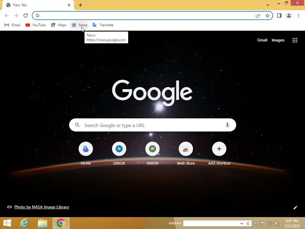Click the back navigation arrow
305x229 pixels.
coord(7,16)
